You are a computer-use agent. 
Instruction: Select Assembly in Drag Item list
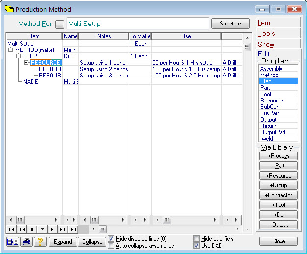point(279,69)
